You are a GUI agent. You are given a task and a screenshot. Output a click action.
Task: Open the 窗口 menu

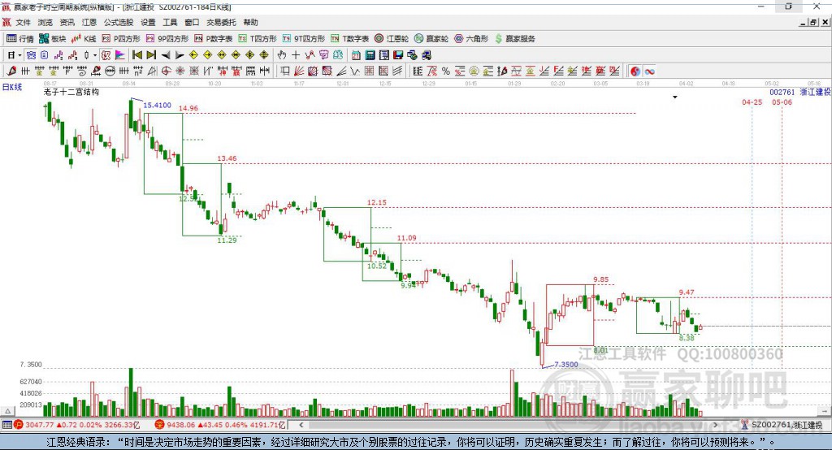click(192, 22)
